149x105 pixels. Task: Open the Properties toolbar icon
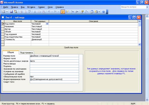[82, 12]
